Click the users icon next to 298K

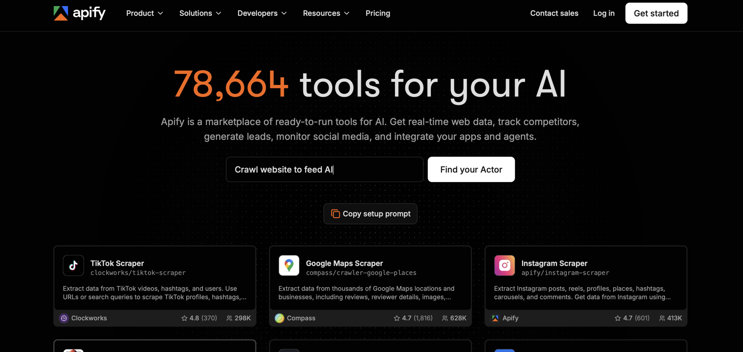point(229,318)
